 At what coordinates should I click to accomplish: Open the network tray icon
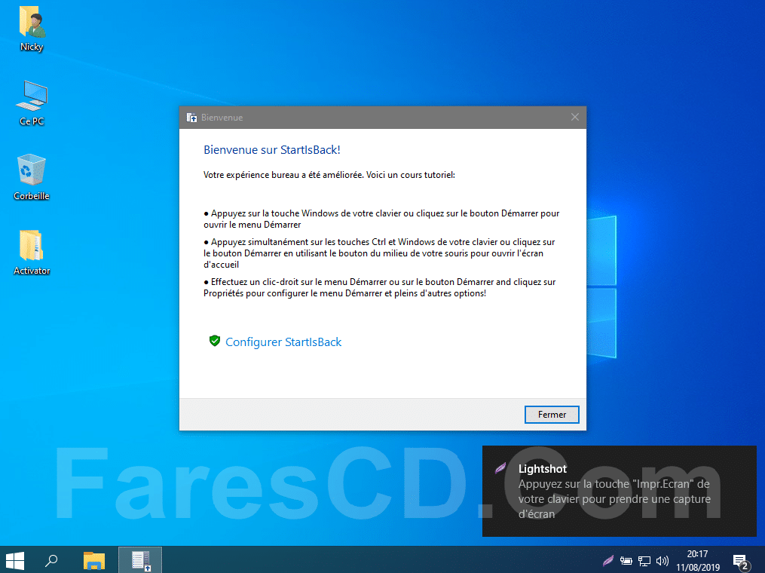point(644,561)
